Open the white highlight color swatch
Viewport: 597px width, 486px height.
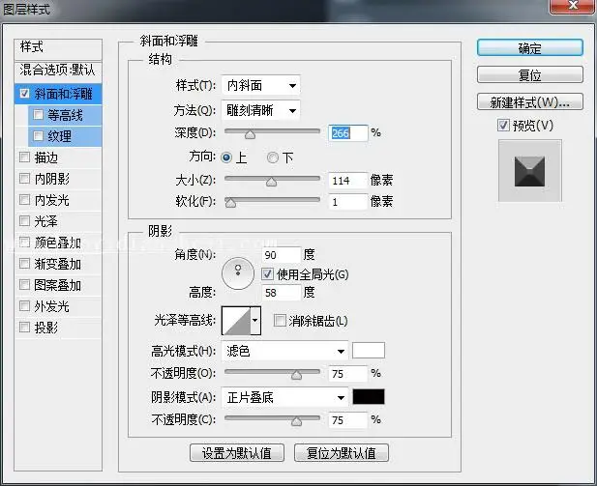(x=369, y=350)
